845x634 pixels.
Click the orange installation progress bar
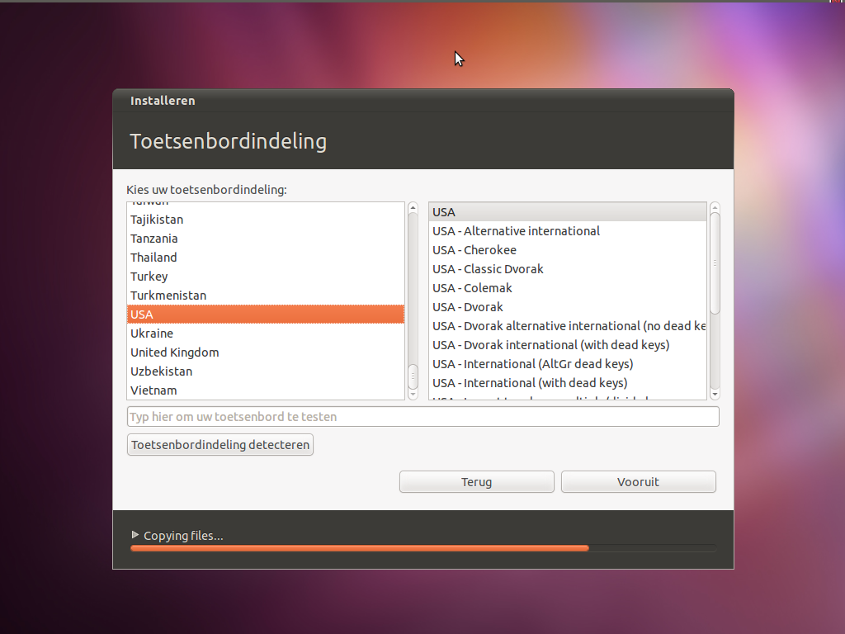click(360, 548)
